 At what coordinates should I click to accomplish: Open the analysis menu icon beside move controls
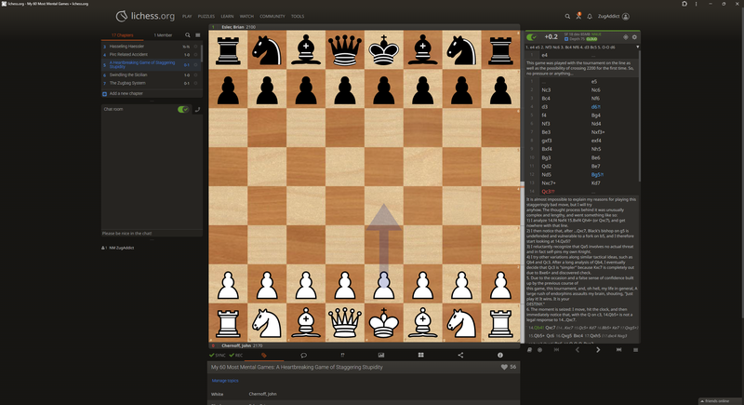tap(635, 350)
